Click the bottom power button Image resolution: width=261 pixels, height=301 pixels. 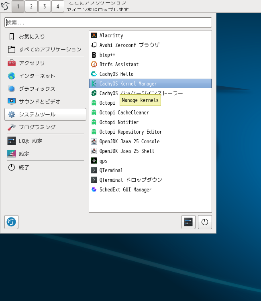click(x=205, y=222)
